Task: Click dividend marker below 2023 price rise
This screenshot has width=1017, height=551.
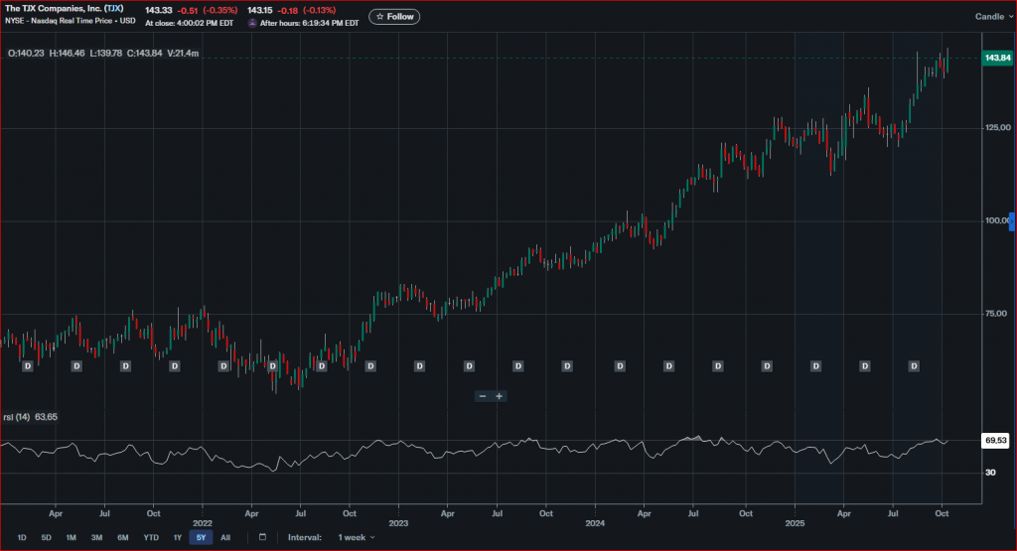Action: (370, 366)
